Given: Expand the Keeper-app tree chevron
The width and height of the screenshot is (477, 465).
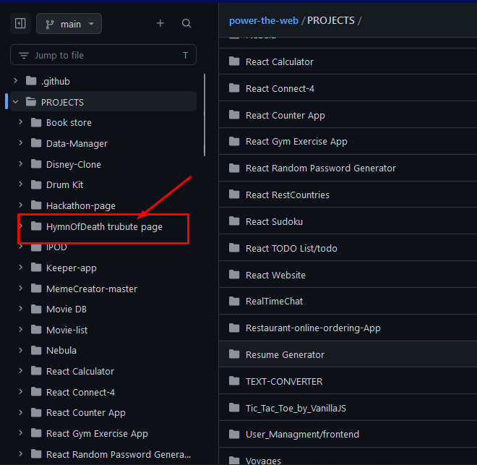Looking at the screenshot, I should (21, 268).
